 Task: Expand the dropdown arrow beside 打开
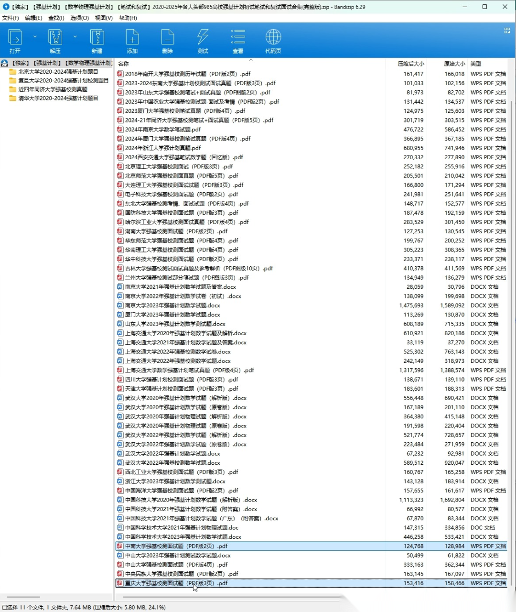click(35, 36)
